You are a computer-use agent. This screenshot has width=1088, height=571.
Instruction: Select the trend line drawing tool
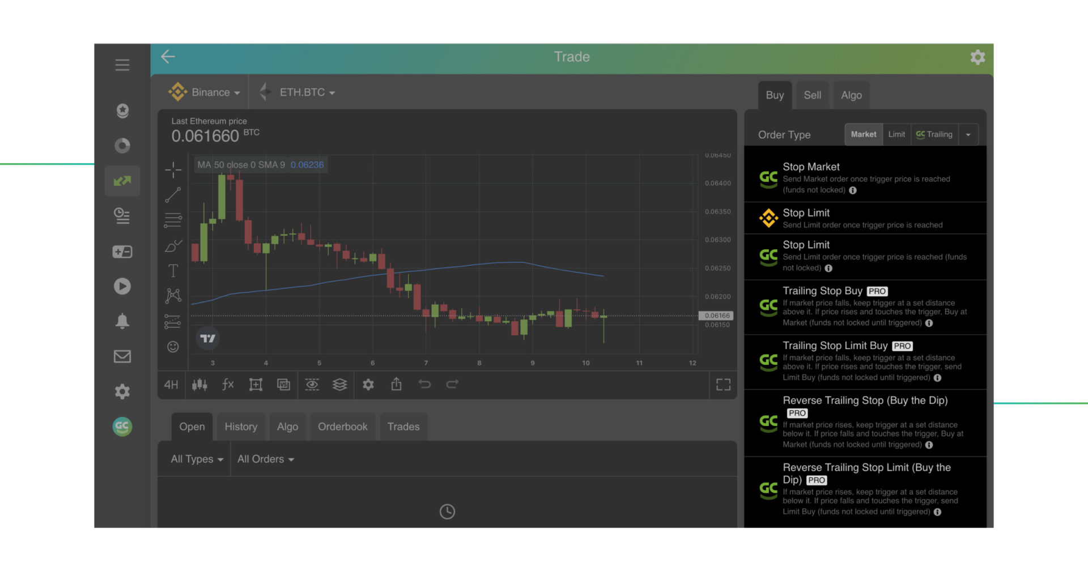173,195
